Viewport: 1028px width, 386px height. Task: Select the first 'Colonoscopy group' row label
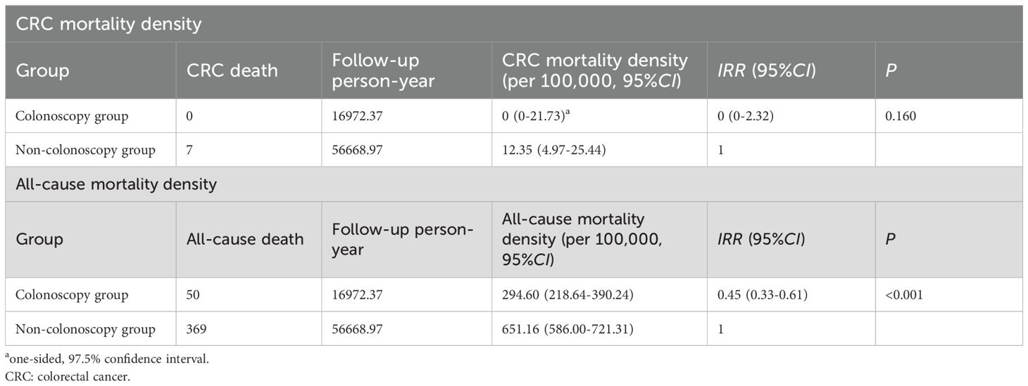(72, 117)
